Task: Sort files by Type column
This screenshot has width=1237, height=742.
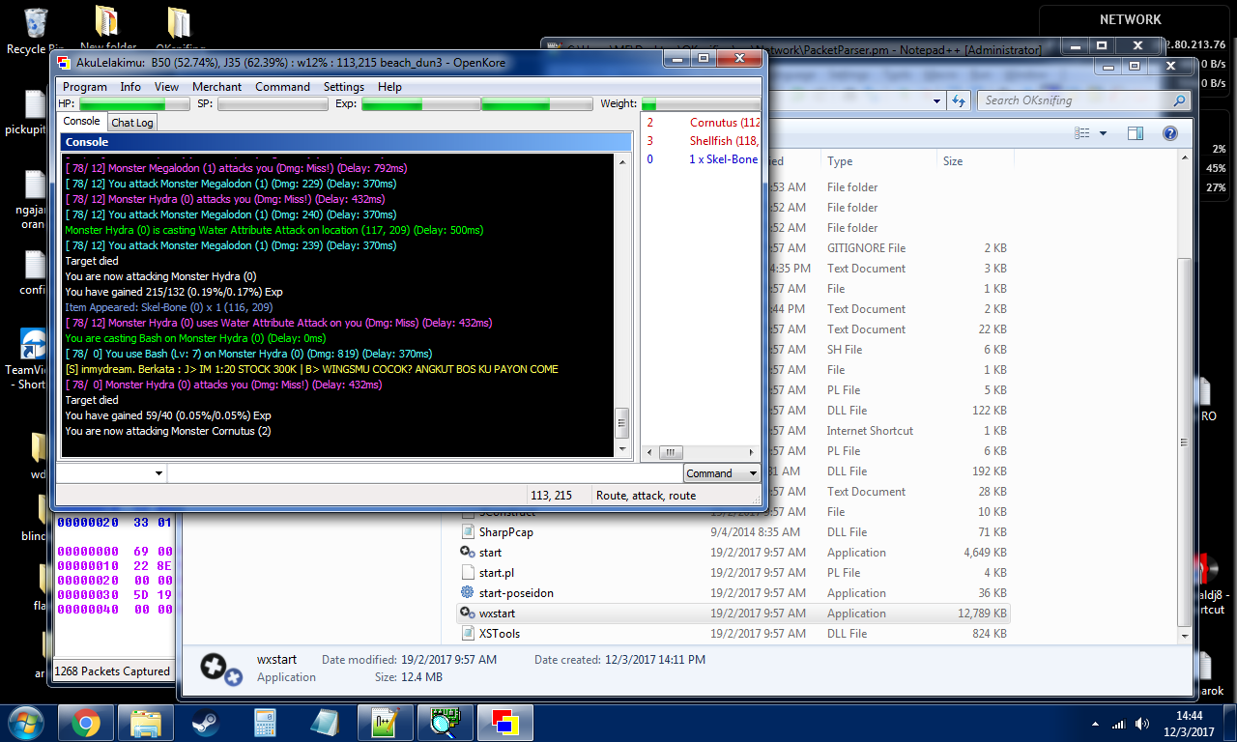Action: (x=878, y=161)
